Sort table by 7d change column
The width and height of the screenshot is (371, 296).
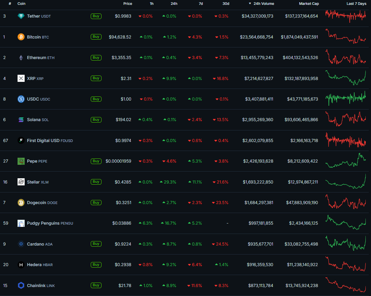coord(201,4)
